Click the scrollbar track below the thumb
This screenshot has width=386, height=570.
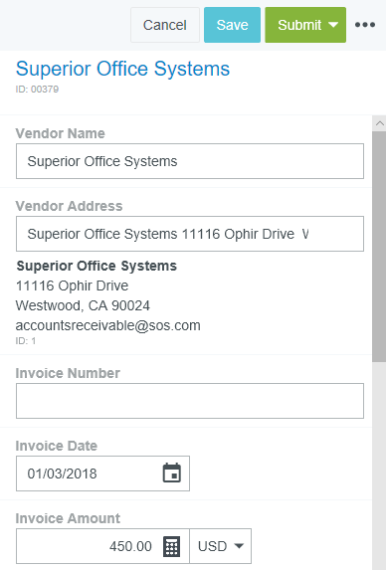click(379, 466)
